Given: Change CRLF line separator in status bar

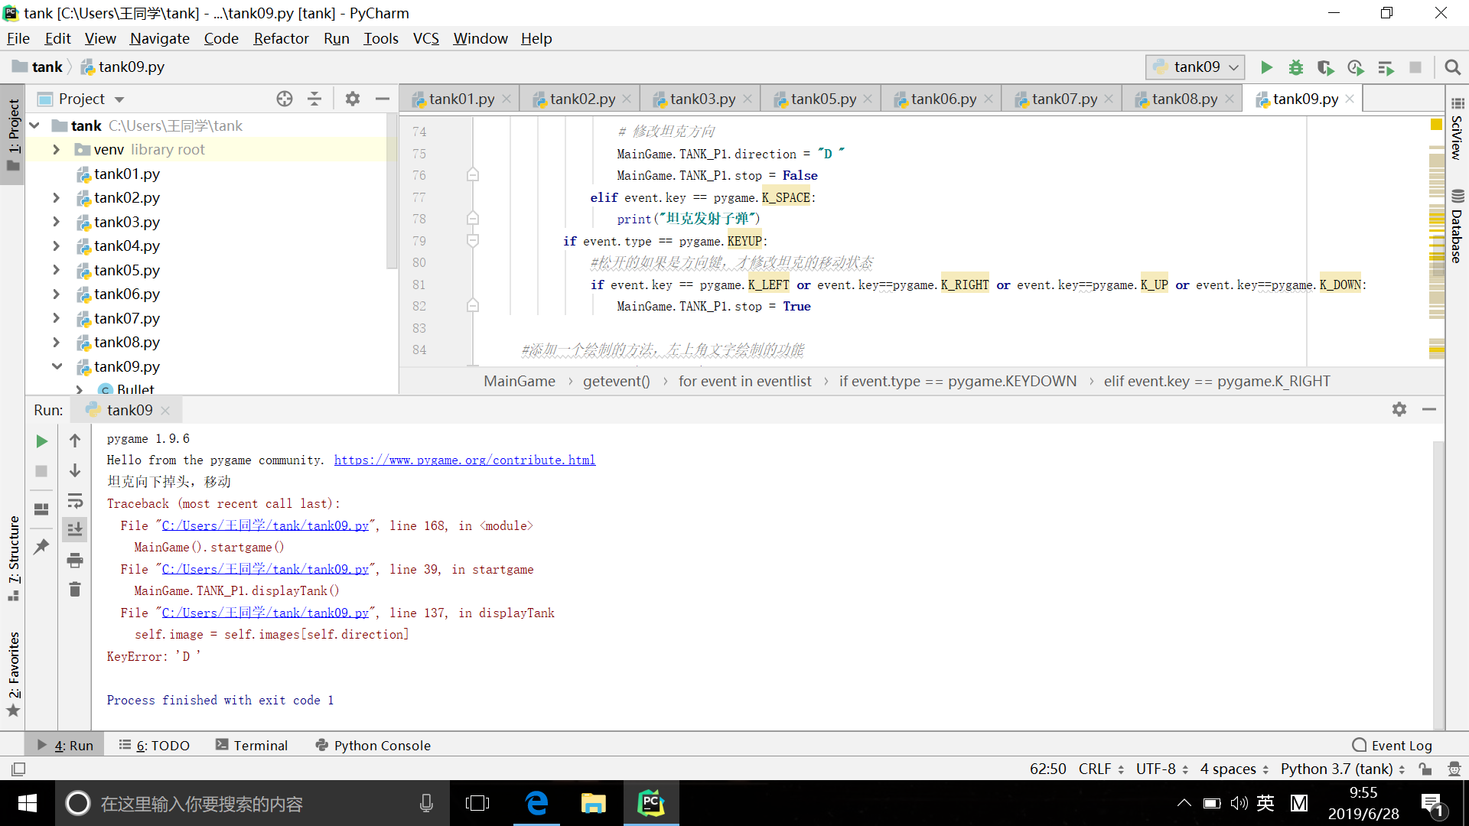Looking at the screenshot, I should [1101, 769].
